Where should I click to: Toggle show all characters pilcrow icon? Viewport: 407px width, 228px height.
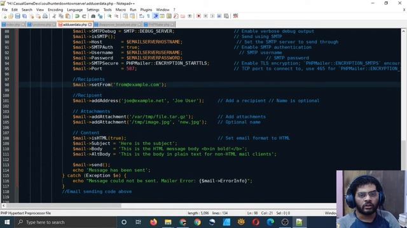pyautogui.click(x=148, y=16)
